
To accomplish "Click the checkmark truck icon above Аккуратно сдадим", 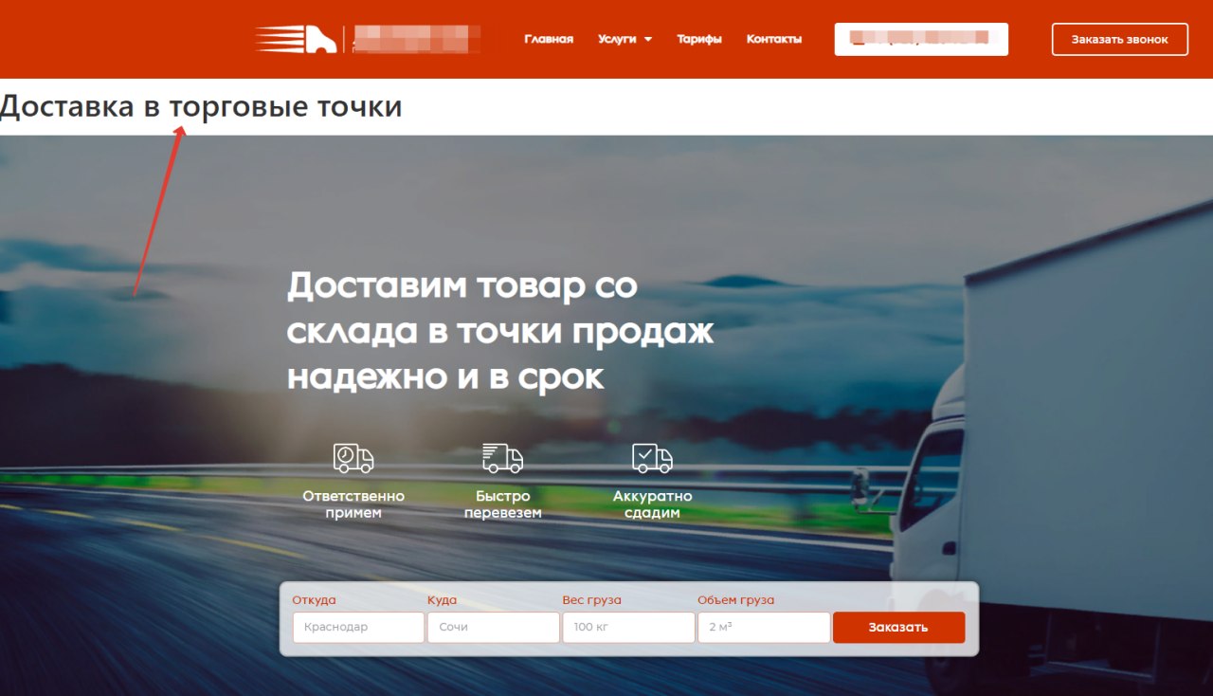I will [652, 459].
